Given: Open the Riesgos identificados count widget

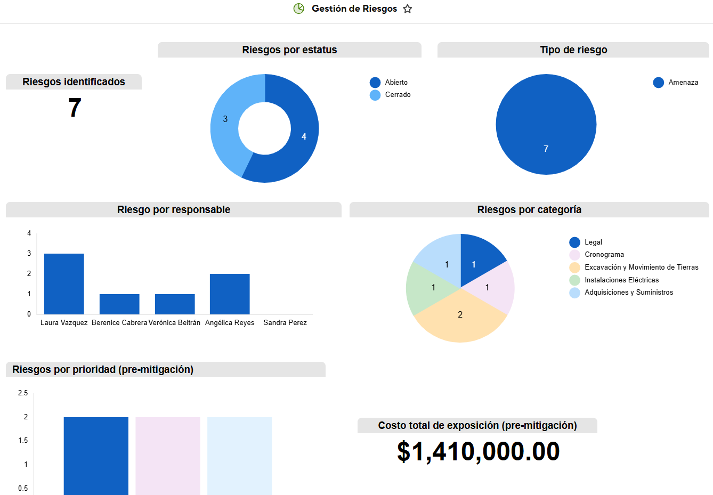Looking at the screenshot, I should click(74, 108).
